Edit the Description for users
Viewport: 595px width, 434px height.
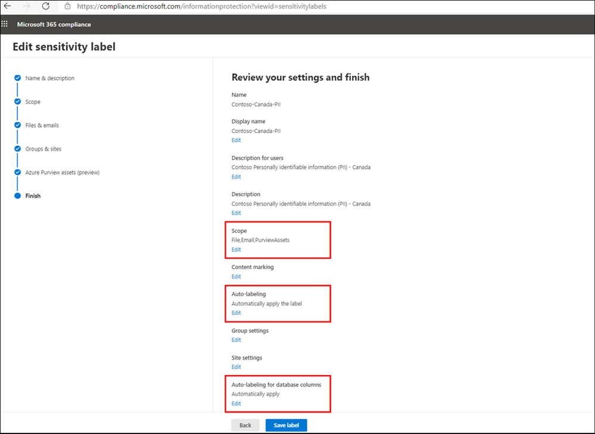236,176
